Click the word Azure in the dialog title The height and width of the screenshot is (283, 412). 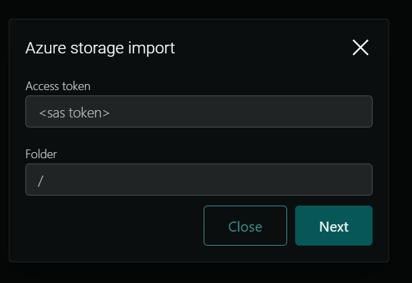coord(42,48)
